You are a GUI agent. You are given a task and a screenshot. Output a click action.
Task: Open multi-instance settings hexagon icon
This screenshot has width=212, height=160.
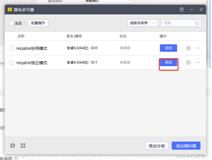pos(13,146)
